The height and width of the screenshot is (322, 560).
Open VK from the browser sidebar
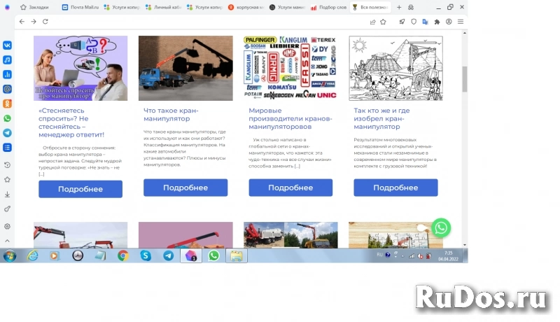[8, 45]
